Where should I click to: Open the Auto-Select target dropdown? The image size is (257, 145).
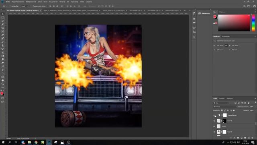coord(25,6)
